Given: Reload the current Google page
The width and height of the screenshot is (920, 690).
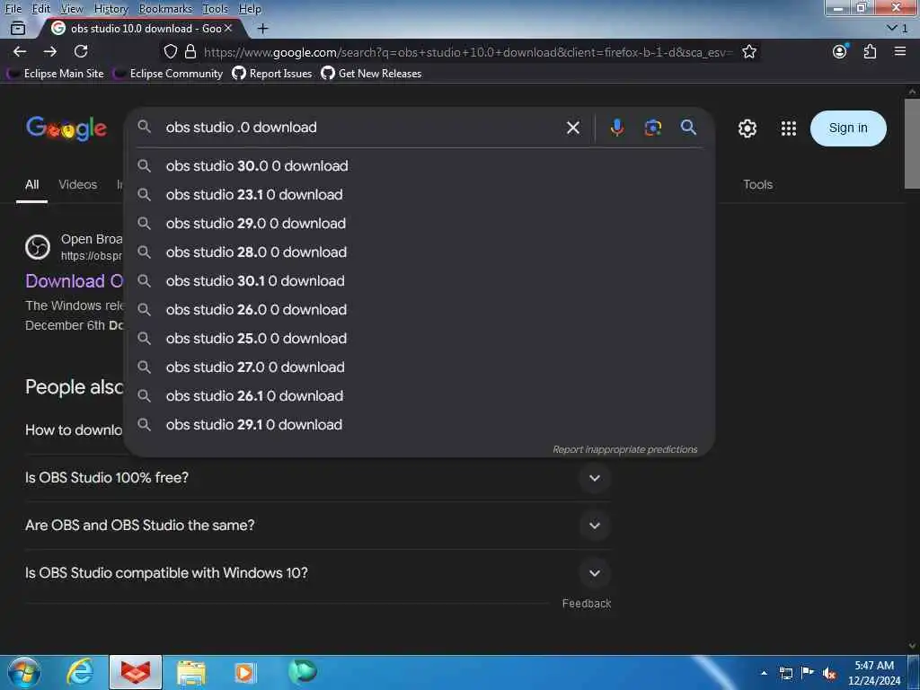Looking at the screenshot, I should 81,51.
